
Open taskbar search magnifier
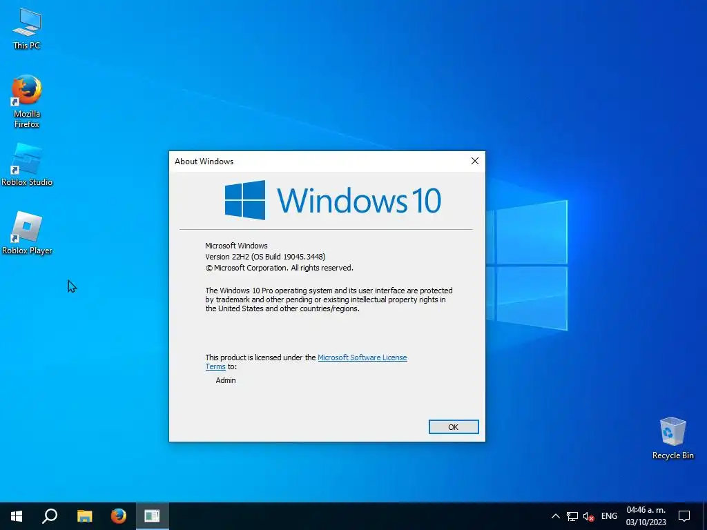(50, 516)
